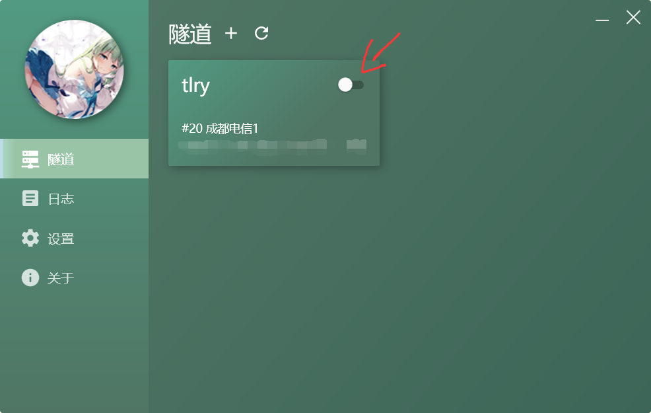
Task: Click the server icon beside 隧道
Action: tap(30, 159)
